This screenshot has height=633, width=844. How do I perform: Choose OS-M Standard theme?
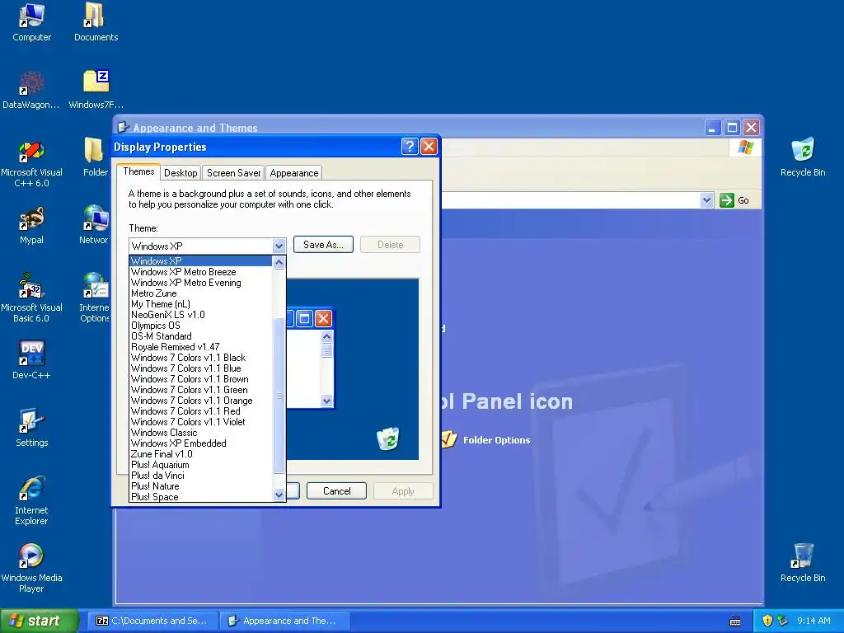coord(201,336)
